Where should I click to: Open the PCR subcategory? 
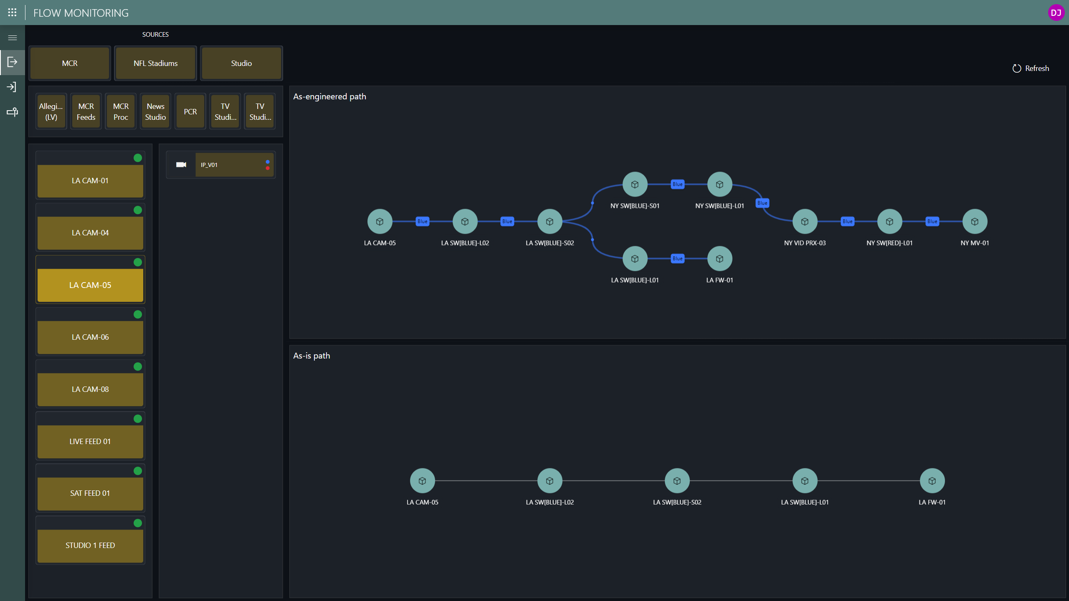click(190, 112)
